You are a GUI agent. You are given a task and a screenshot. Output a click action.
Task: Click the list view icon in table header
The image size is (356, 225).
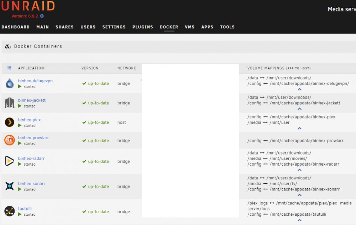tap(9, 68)
